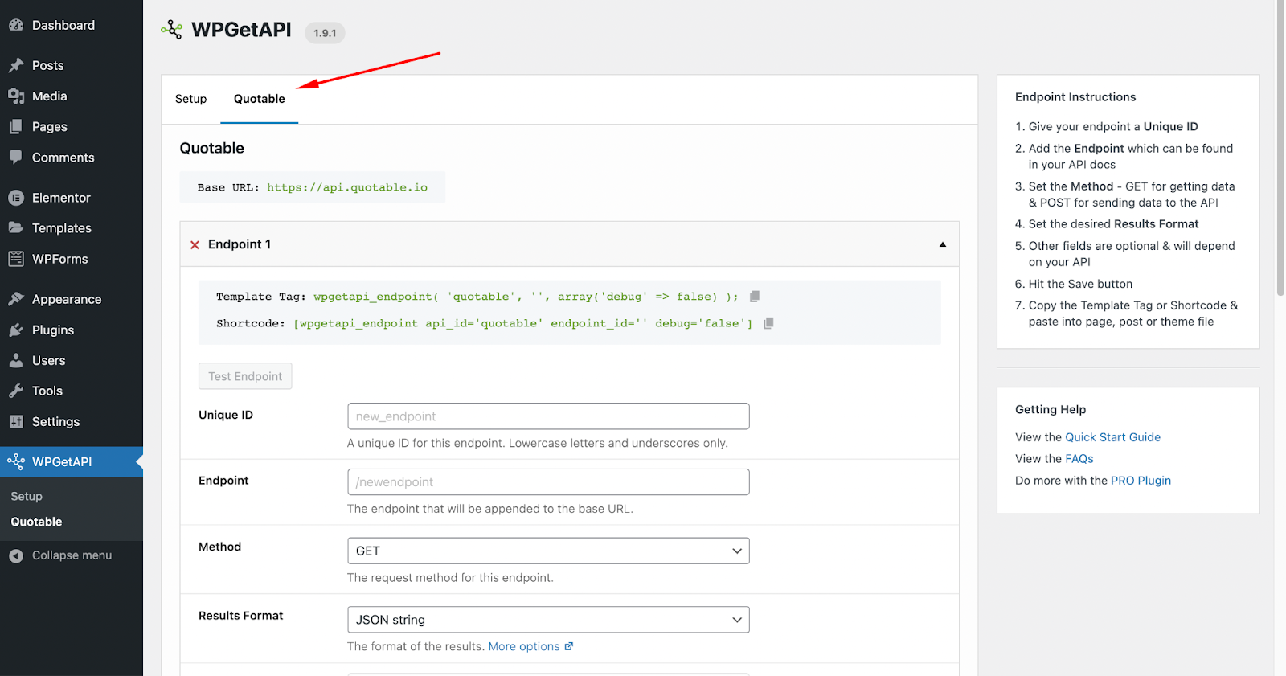The width and height of the screenshot is (1286, 676).
Task: Open the WPForms admin menu item
Action: pyautogui.click(x=60, y=259)
